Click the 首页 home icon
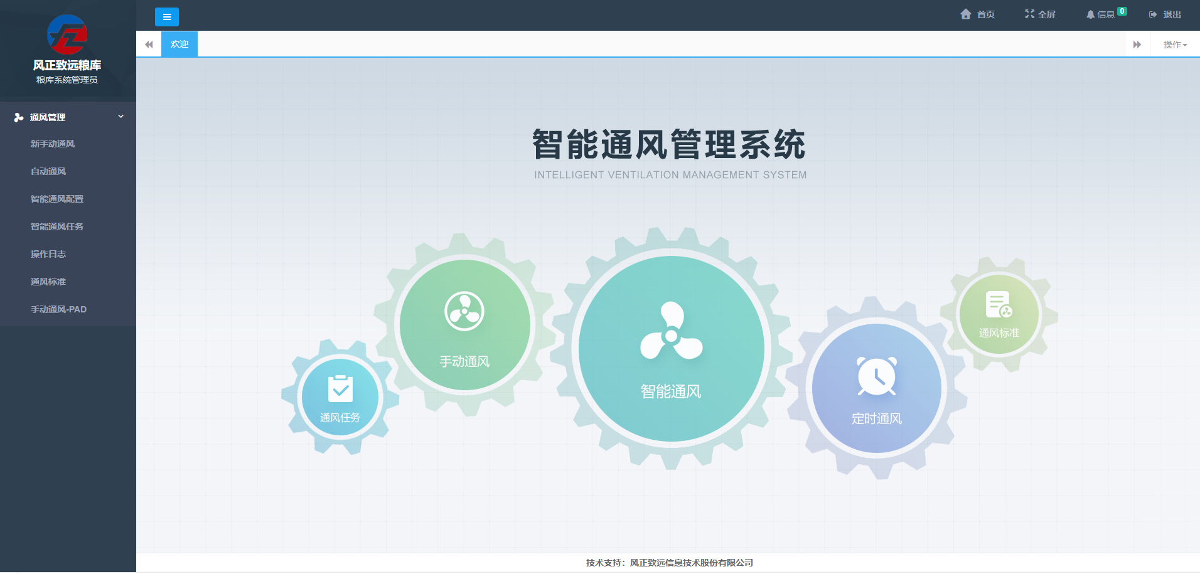Screen dimensions: 1200x574 coord(966,14)
